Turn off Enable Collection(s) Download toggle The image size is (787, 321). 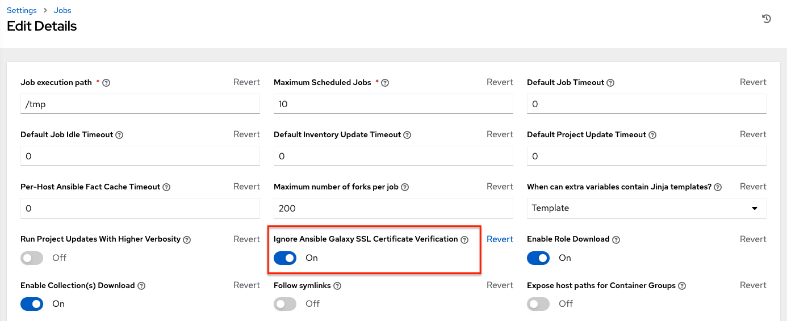tap(32, 304)
